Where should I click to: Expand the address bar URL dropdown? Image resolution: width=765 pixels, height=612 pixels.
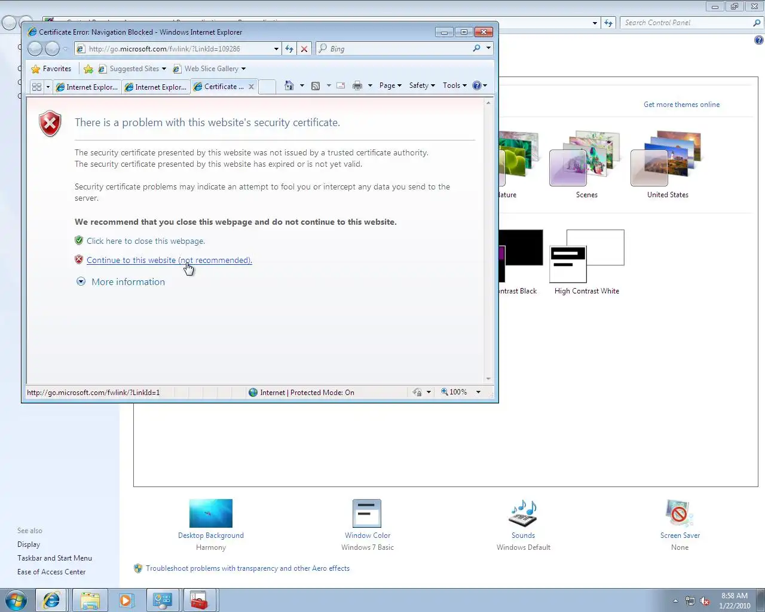pyautogui.click(x=276, y=49)
